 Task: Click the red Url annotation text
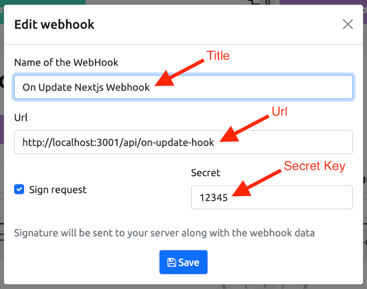[279, 111]
